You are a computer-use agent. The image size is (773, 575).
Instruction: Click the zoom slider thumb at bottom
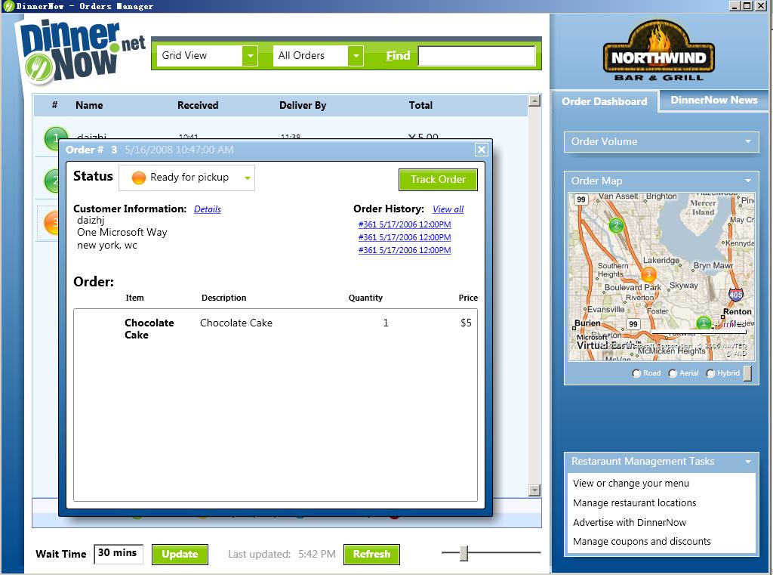click(463, 553)
